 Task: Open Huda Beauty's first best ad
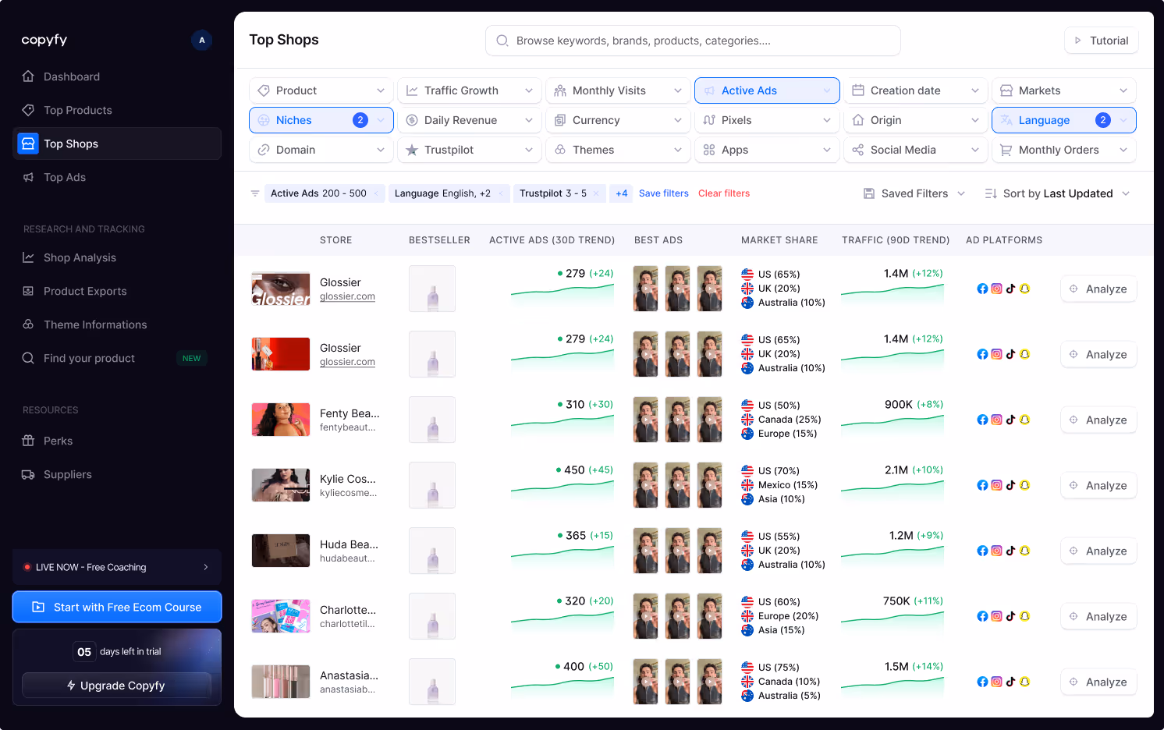coord(646,551)
